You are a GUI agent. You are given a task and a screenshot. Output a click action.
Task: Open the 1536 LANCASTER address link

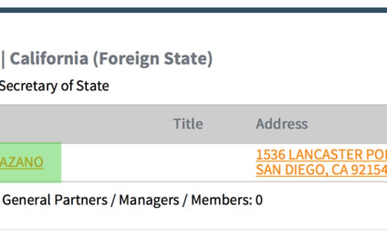(321, 155)
